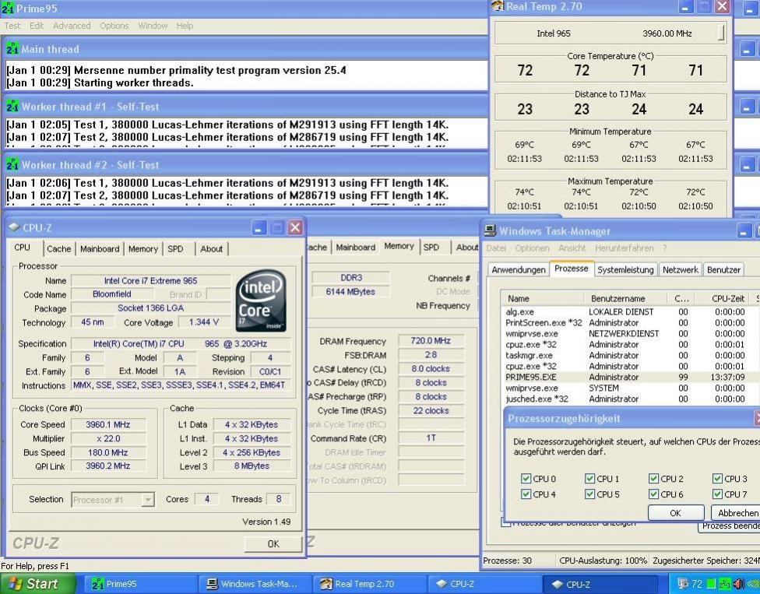760x594 pixels.
Task: Open the Help menu in Prime95
Action: click(x=185, y=26)
